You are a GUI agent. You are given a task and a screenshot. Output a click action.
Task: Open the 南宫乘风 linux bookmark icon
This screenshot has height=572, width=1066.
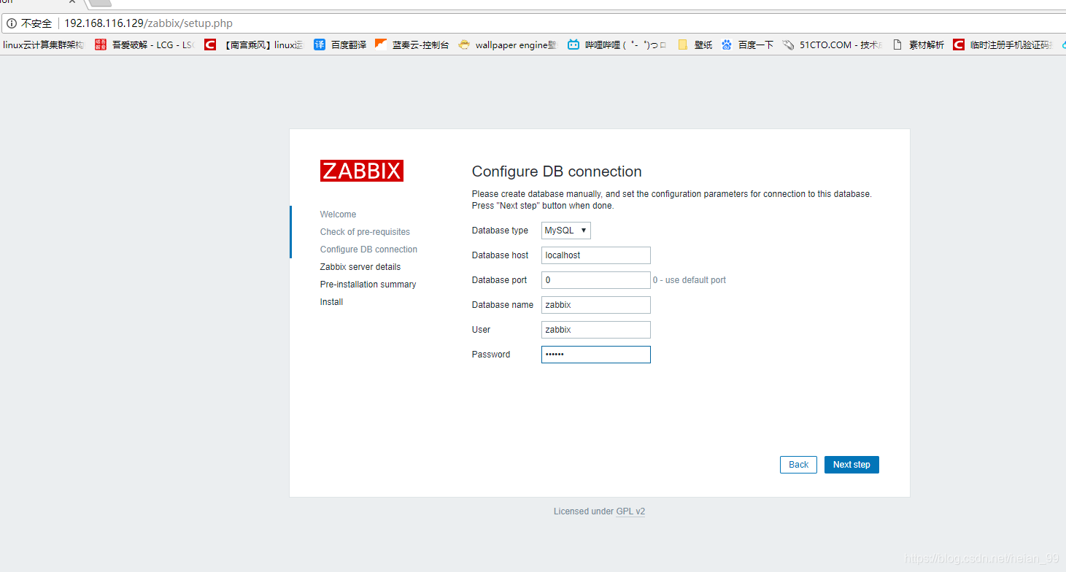tap(210, 45)
